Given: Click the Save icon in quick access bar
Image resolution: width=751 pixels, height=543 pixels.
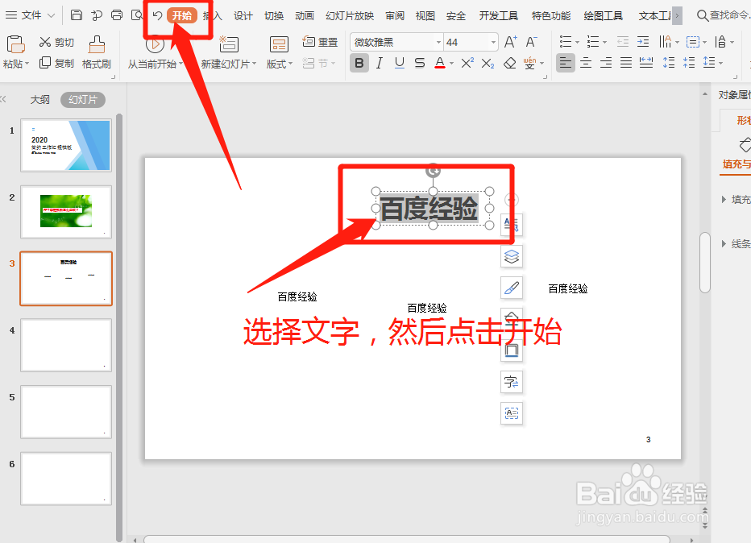Looking at the screenshot, I should point(77,15).
